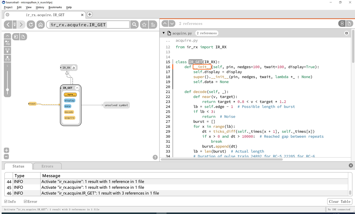The height and width of the screenshot is (214, 355).
Task: Select the unsolved symbol node
Action: (x=116, y=105)
